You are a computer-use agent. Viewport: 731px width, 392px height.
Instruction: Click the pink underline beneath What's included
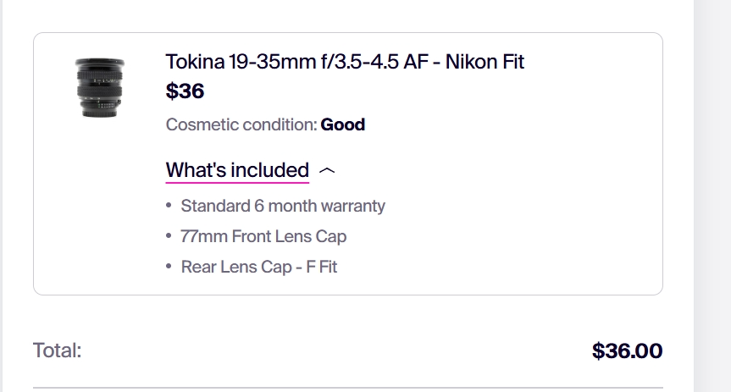click(237, 183)
